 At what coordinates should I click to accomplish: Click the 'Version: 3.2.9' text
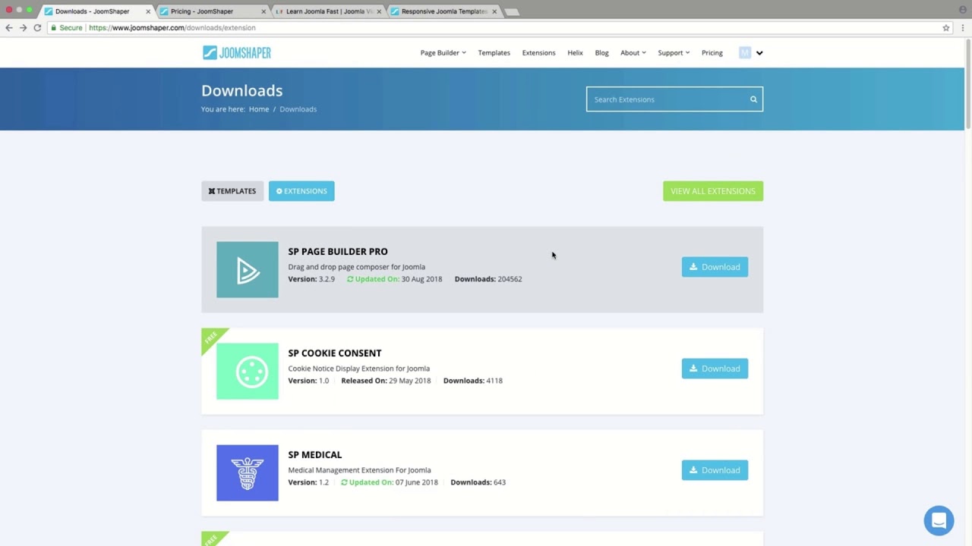coord(311,279)
